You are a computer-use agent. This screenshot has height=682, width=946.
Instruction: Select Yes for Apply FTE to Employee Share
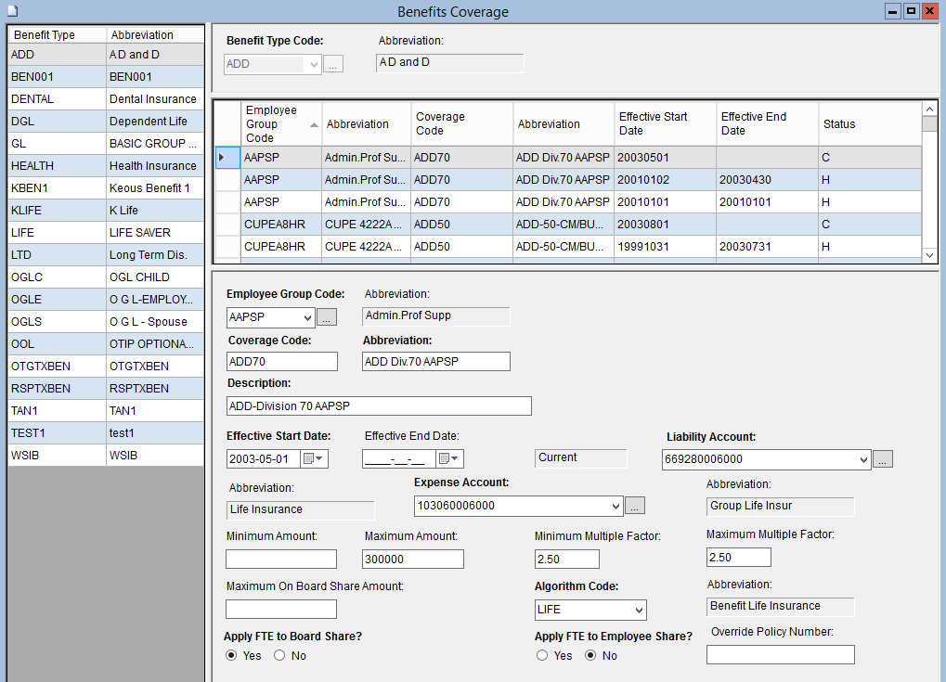tap(542, 656)
